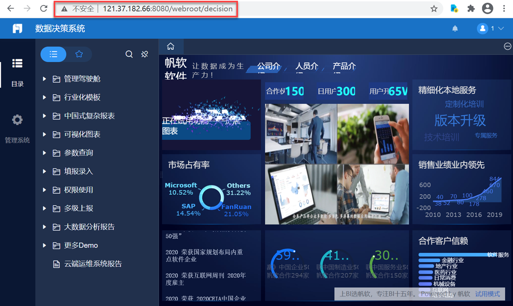Screen dimensions: 513x306
Task: Select the 权限使用 folder label
Action: (79, 190)
